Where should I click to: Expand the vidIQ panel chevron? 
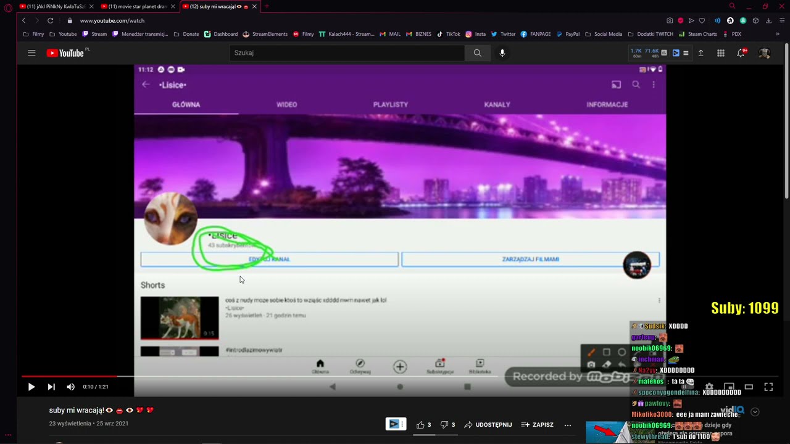755,411
